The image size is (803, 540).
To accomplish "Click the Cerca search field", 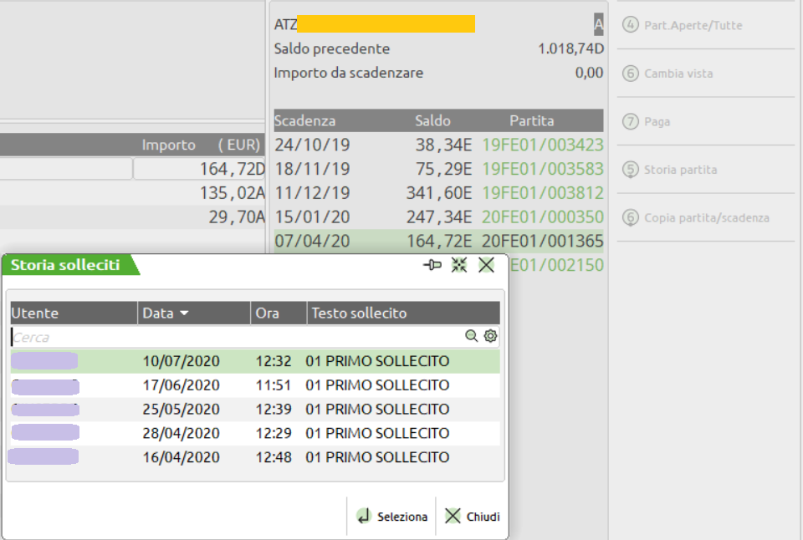I will pos(234,337).
